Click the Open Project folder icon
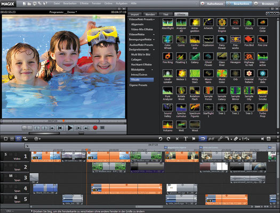Image resolution: width=280 pixels, height=213 pixels. (29, 4)
